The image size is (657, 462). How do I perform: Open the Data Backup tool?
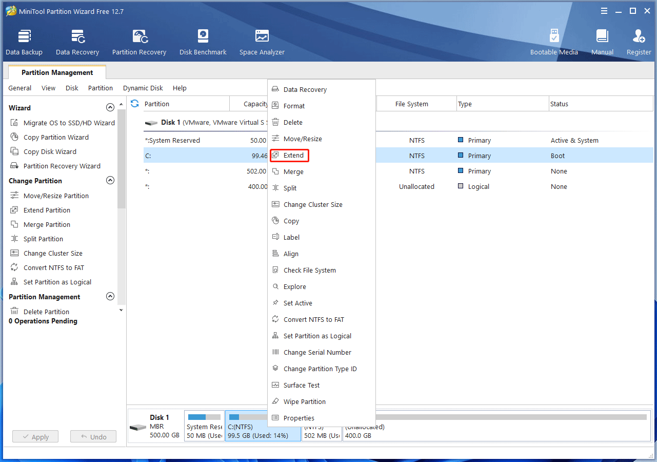coord(24,42)
